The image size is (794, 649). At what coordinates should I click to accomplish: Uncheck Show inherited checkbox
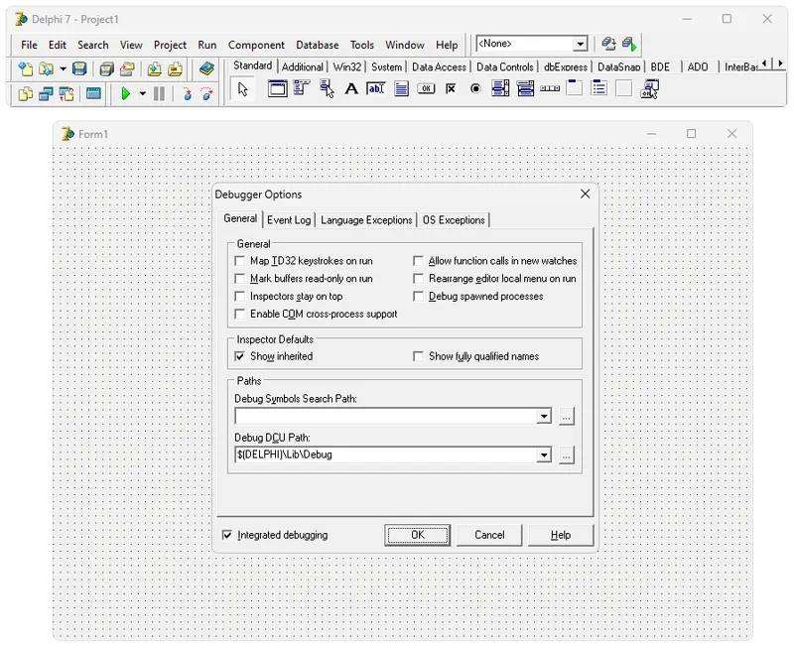[240, 357]
